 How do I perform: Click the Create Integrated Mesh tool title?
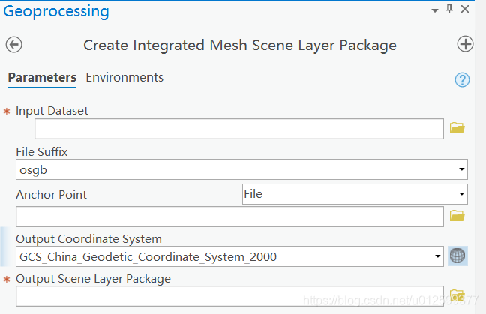240,45
